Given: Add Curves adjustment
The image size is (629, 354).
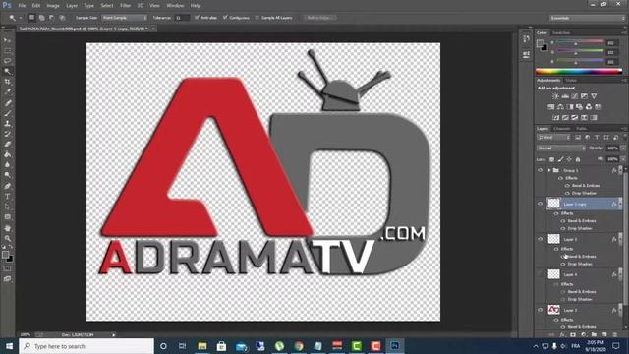Looking at the screenshot, I should [x=575, y=96].
